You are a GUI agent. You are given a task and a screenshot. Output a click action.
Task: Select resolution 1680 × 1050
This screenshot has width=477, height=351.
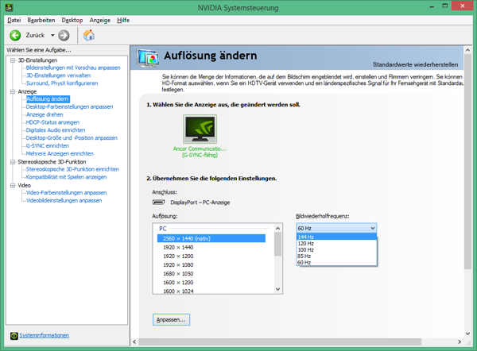pyautogui.click(x=211, y=273)
